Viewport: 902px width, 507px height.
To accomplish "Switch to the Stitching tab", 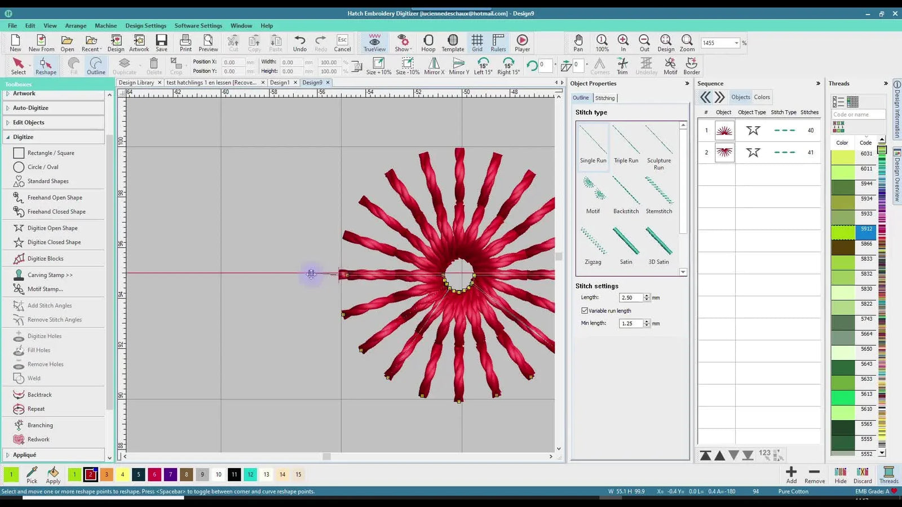I will (605, 98).
